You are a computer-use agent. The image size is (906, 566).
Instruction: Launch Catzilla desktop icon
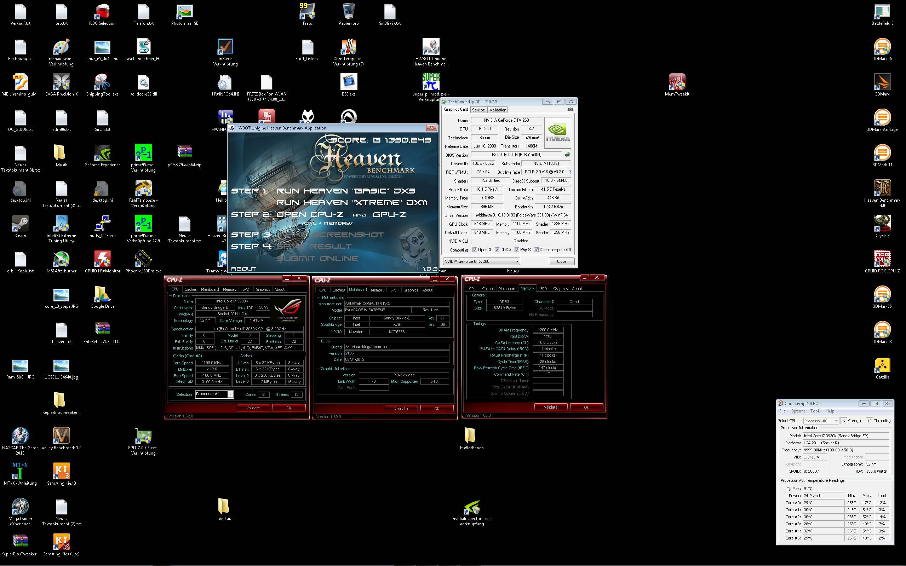tap(882, 368)
